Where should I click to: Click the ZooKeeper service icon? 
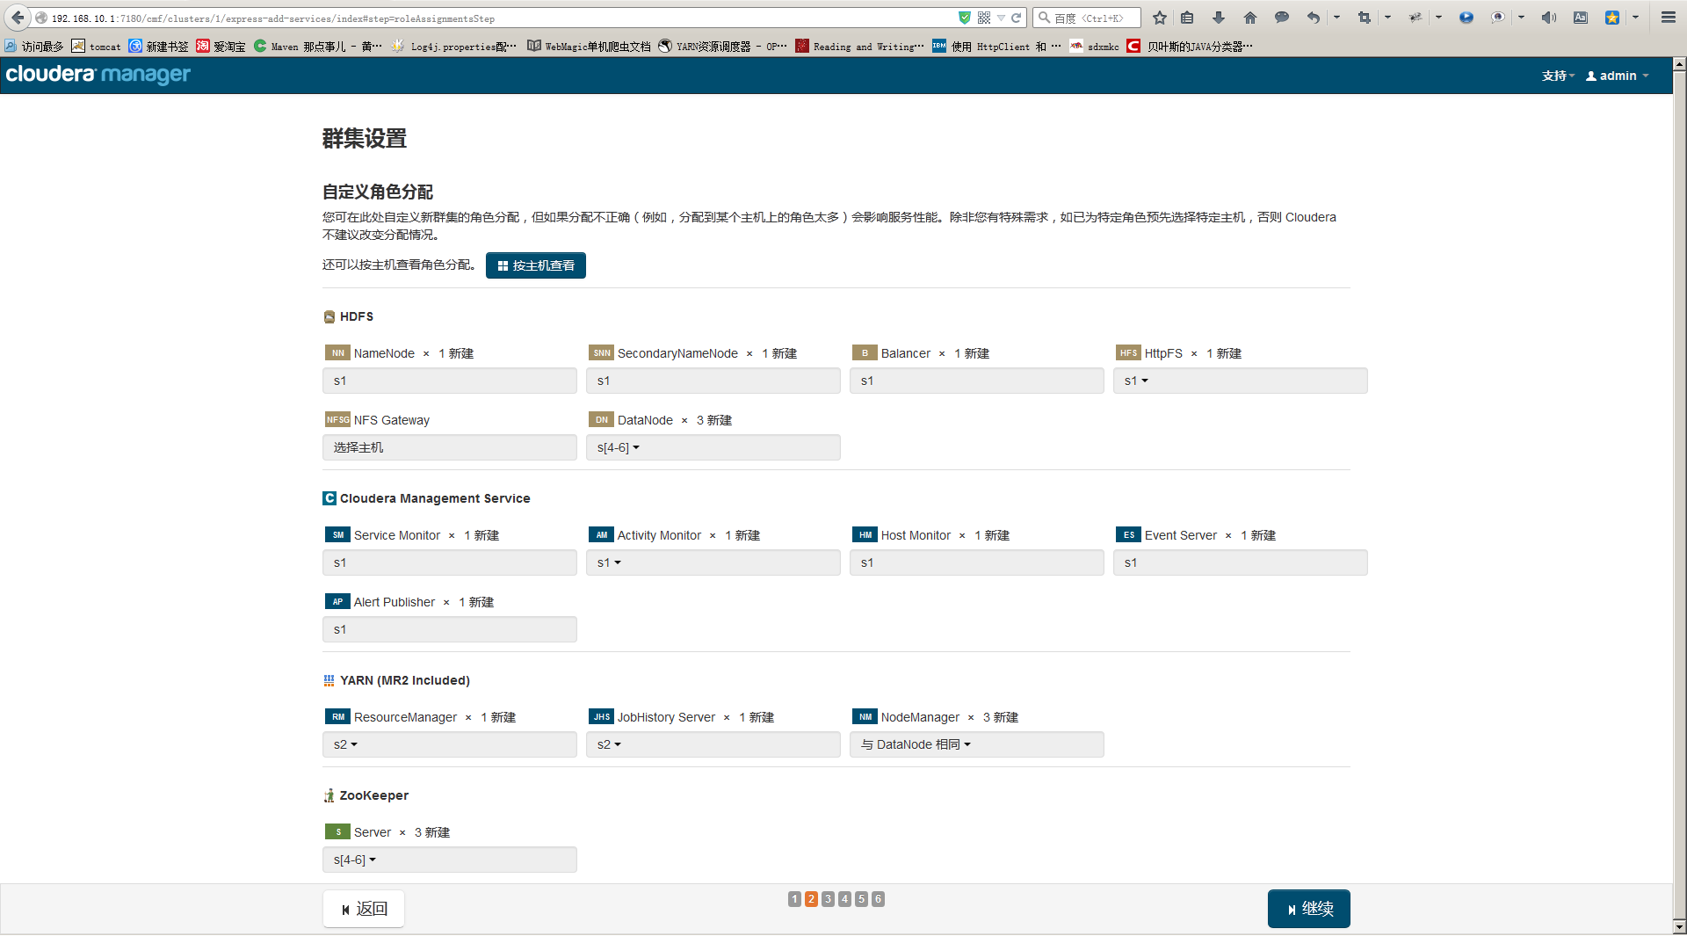329,795
